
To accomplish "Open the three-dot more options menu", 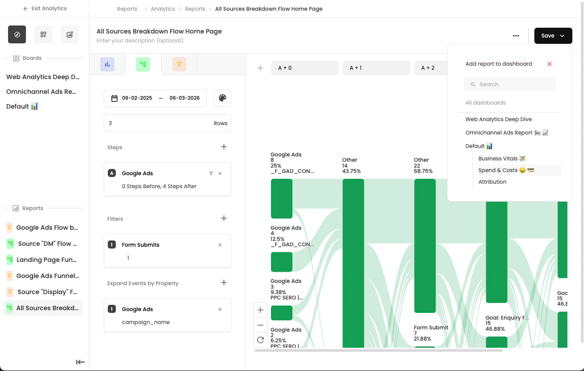I will pos(516,36).
